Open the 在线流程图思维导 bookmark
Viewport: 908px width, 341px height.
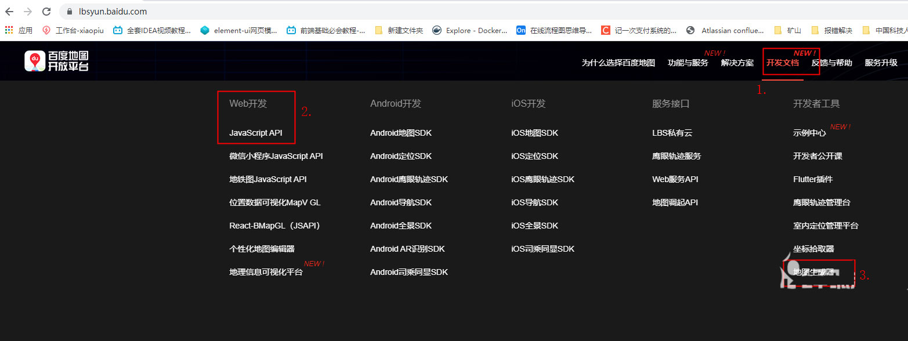(554, 30)
